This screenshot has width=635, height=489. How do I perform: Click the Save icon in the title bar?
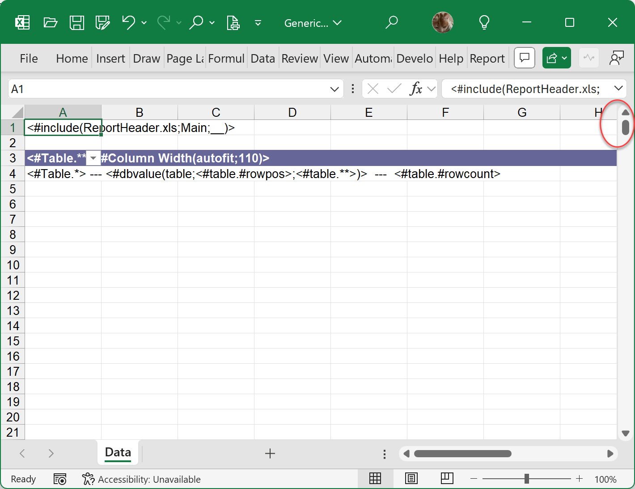[77, 22]
